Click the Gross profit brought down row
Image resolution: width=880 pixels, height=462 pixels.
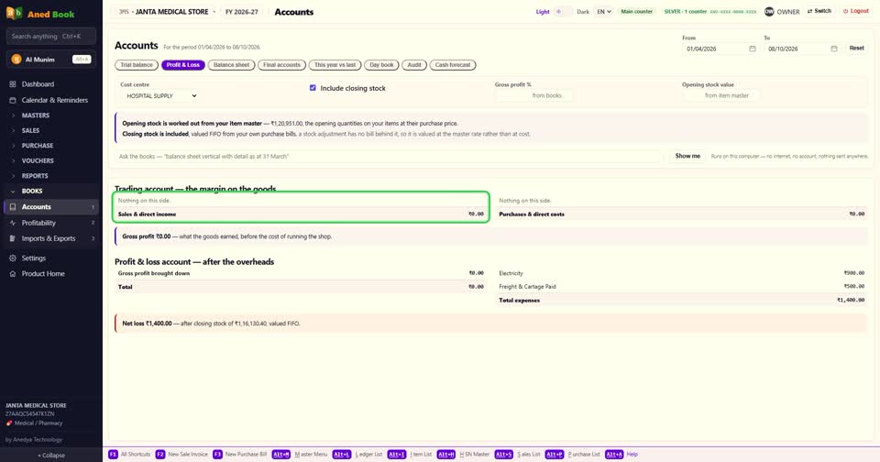pos(301,273)
